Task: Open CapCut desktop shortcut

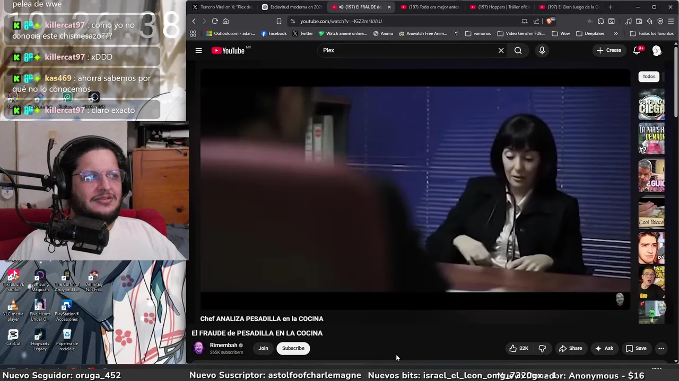Action: pos(13,338)
